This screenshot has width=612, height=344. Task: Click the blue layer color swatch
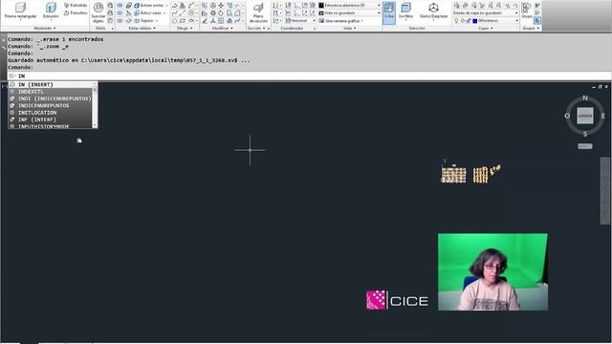click(x=475, y=21)
